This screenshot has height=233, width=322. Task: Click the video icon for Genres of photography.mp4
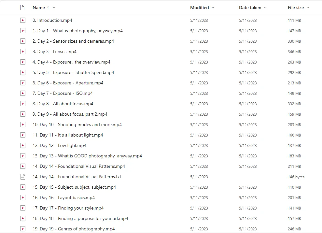tap(22, 229)
